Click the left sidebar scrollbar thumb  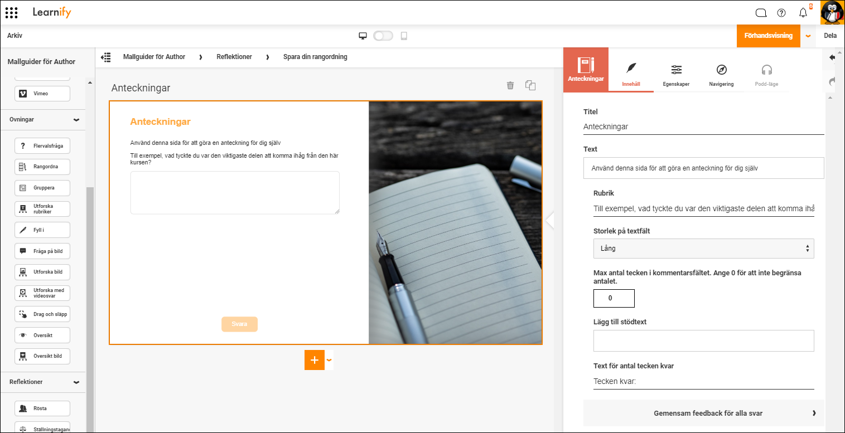pyautogui.click(x=90, y=309)
